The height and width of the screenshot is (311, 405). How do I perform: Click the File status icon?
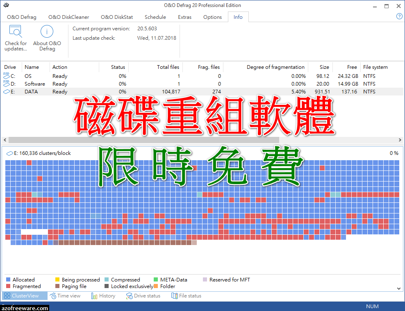click(175, 296)
